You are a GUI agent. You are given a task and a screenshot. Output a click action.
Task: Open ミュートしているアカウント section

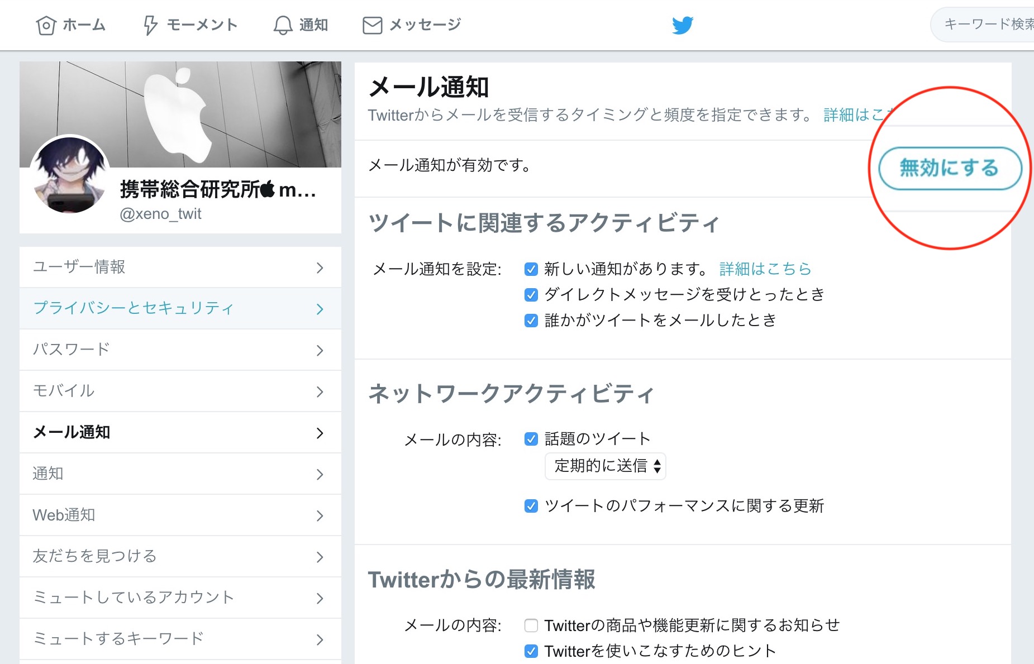pos(180,598)
